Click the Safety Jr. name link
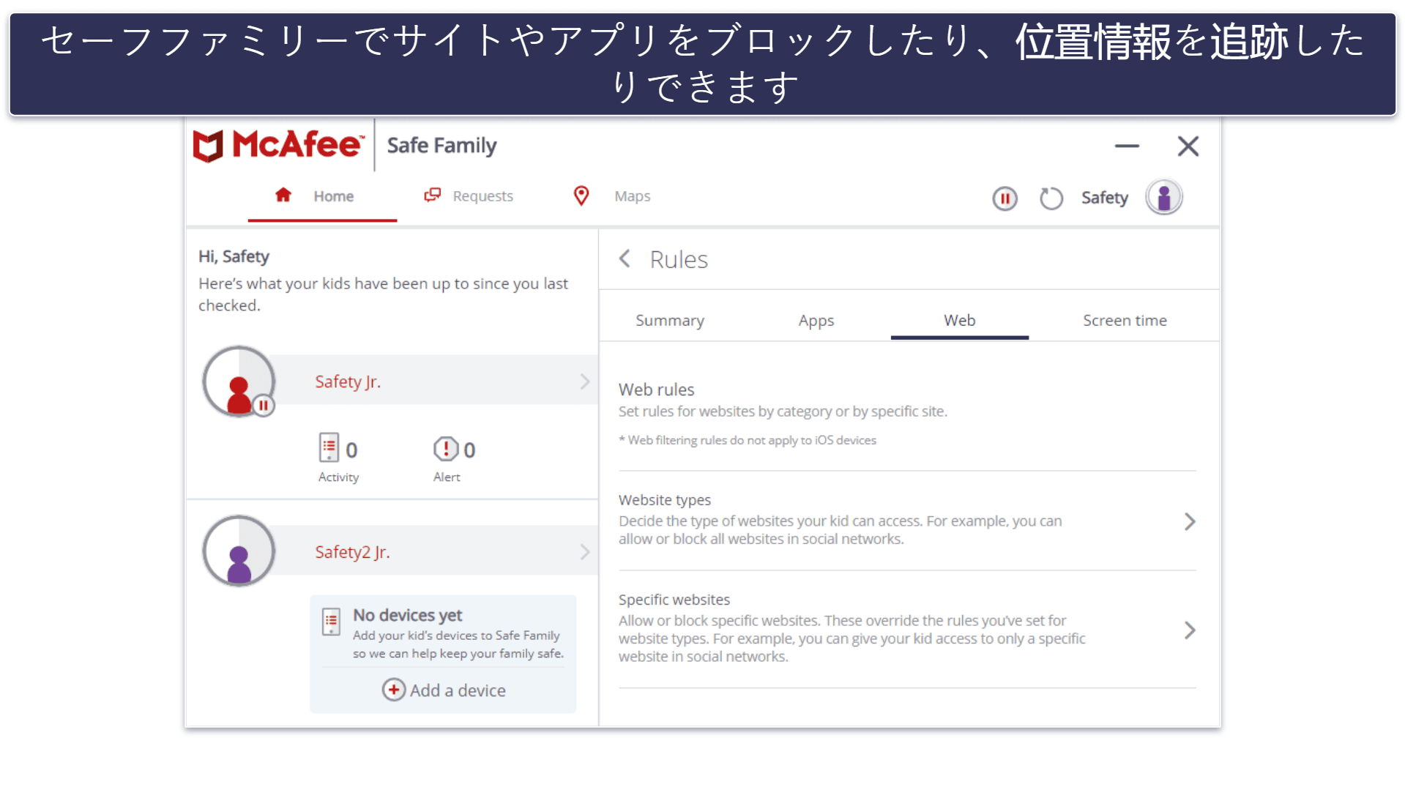The image size is (1405, 790). (x=348, y=381)
